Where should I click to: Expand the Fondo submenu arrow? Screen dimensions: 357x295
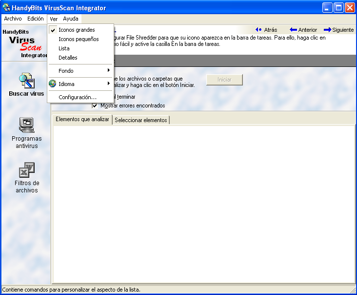point(109,70)
